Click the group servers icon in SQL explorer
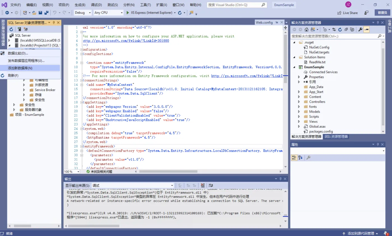 [x=26, y=29]
